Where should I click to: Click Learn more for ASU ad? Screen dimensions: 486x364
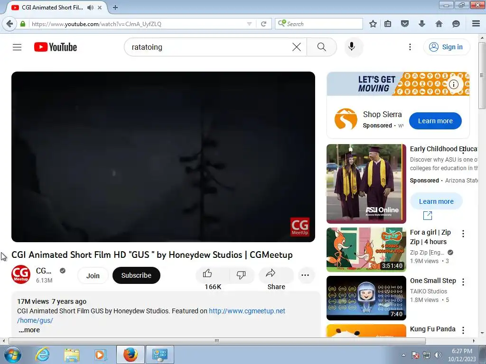coord(436,201)
